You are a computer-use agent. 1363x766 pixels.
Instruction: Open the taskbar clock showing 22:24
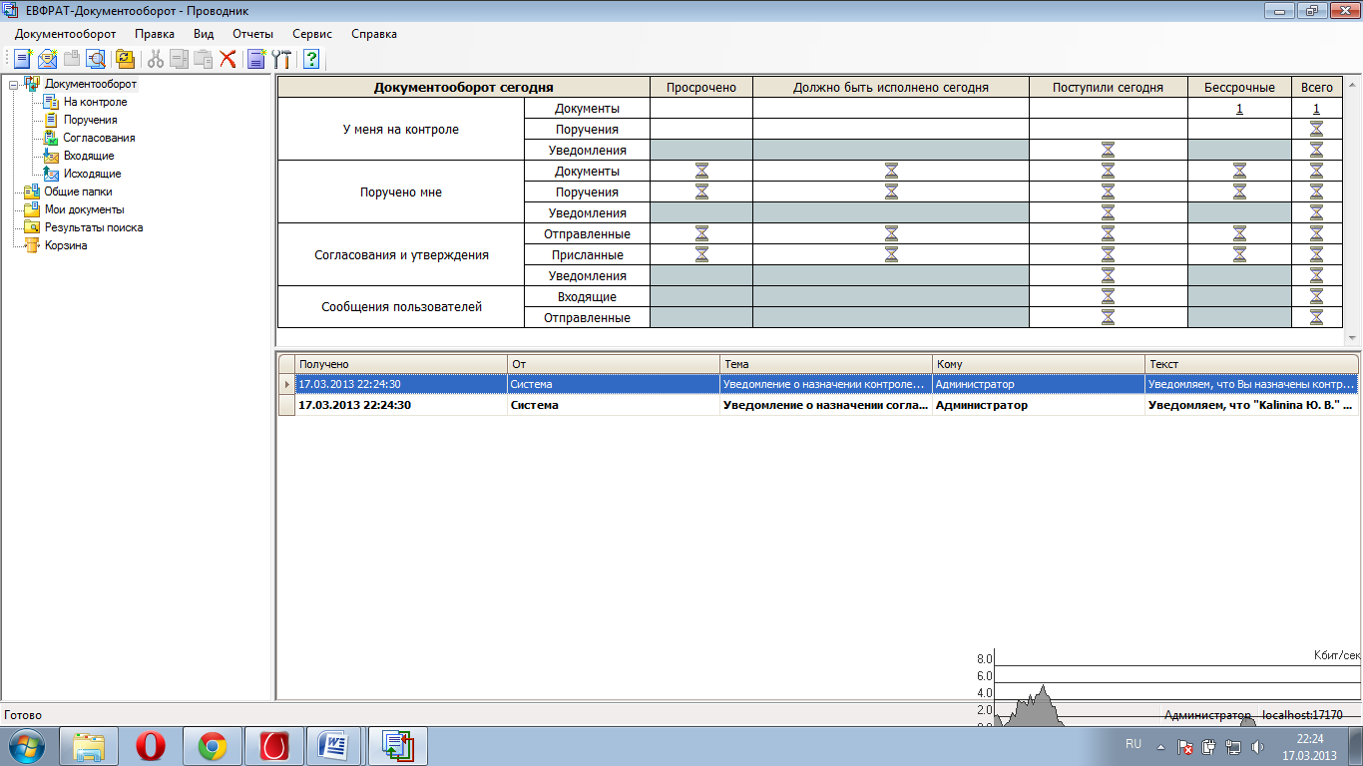pos(1310,747)
